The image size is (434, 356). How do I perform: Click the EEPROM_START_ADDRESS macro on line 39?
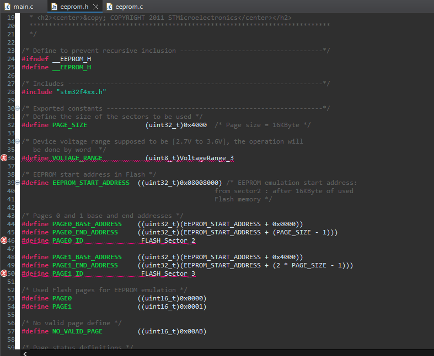90,183
